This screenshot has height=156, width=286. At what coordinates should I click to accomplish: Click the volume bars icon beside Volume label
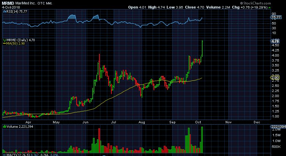click(x=4, y=126)
